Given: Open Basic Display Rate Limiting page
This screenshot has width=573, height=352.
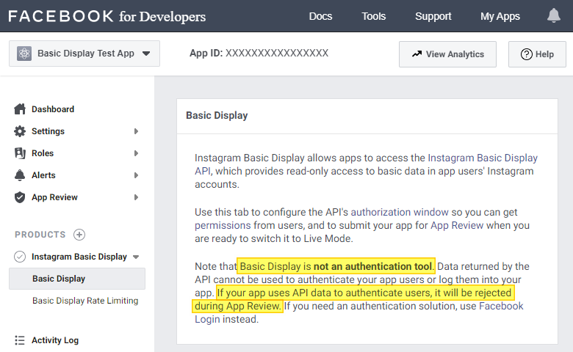Looking at the screenshot, I should [x=85, y=301].
